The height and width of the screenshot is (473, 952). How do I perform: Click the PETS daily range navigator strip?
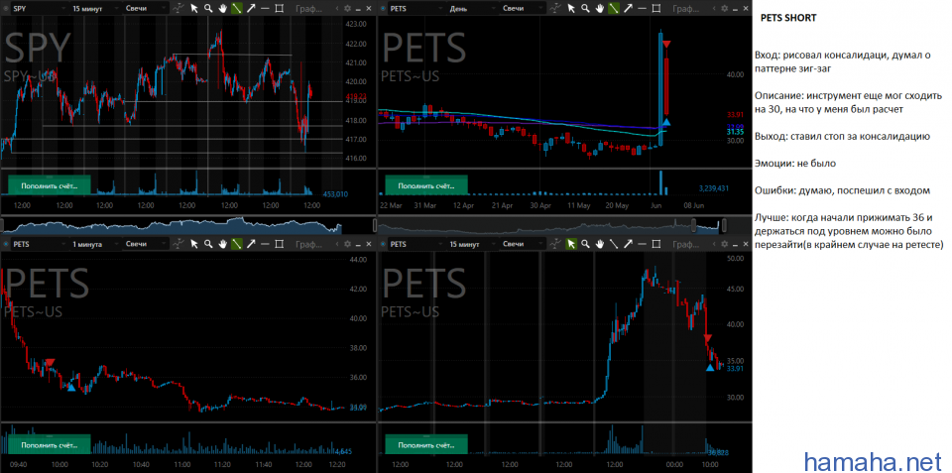[566, 225]
